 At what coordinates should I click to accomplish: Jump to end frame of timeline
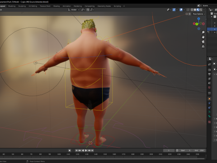(92, 150)
